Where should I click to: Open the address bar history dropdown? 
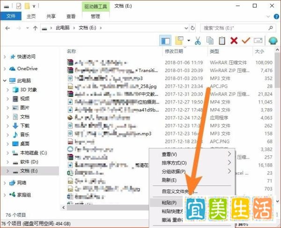click(x=186, y=28)
